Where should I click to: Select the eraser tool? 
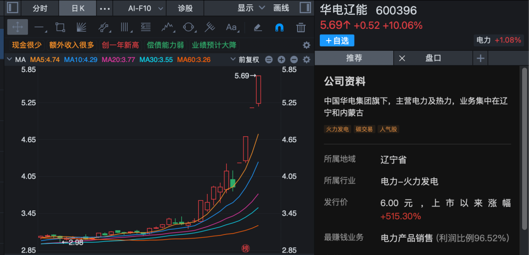point(258,27)
